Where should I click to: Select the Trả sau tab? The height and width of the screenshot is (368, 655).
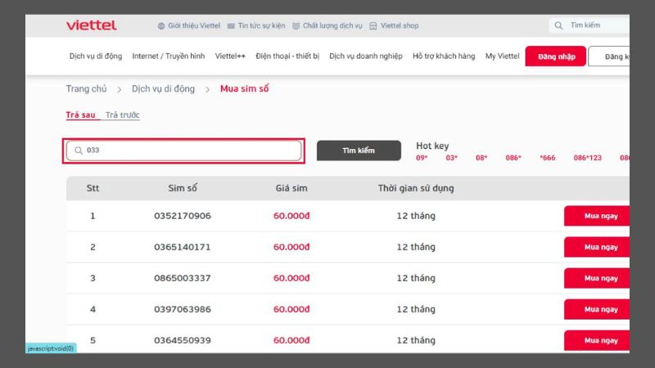coord(80,114)
